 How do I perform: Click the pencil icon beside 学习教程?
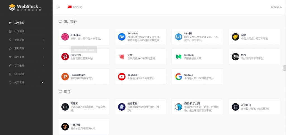(10, 65)
